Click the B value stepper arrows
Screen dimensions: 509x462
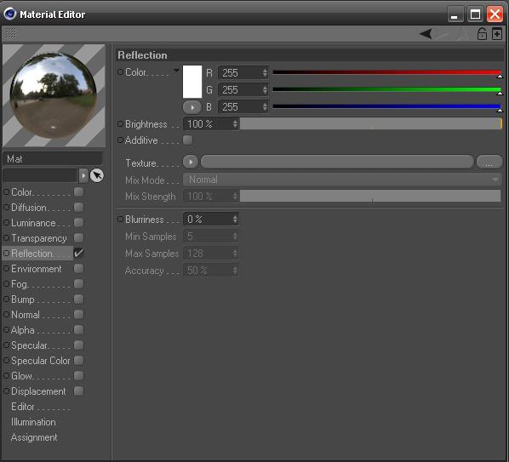(x=265, y=106)
